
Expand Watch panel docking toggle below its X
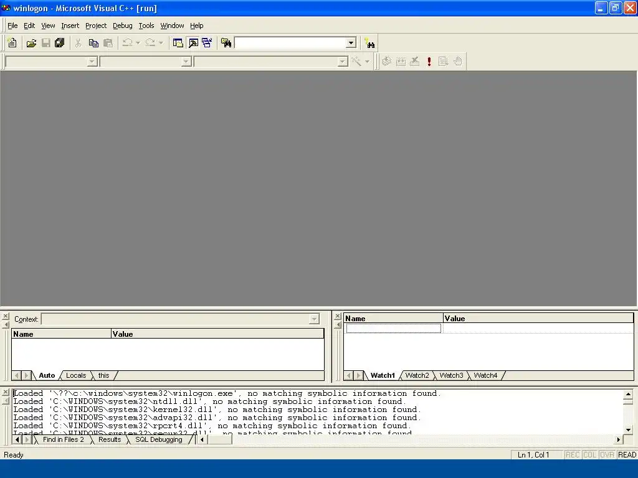tap(338, 324)
